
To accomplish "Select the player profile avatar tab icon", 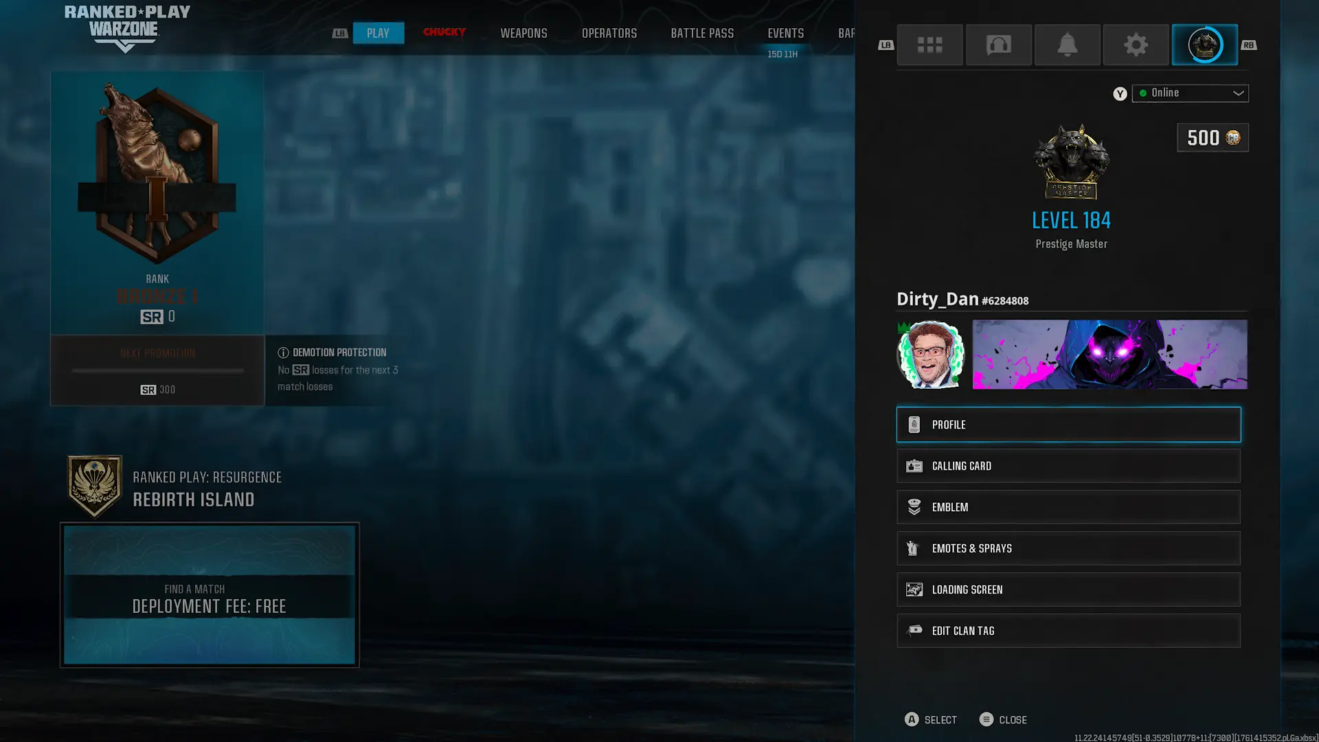I will pyautogui.click(x=1204, y=45).
